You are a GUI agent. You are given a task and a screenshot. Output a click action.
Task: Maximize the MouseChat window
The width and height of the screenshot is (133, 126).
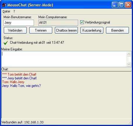(x=121, y=5)
